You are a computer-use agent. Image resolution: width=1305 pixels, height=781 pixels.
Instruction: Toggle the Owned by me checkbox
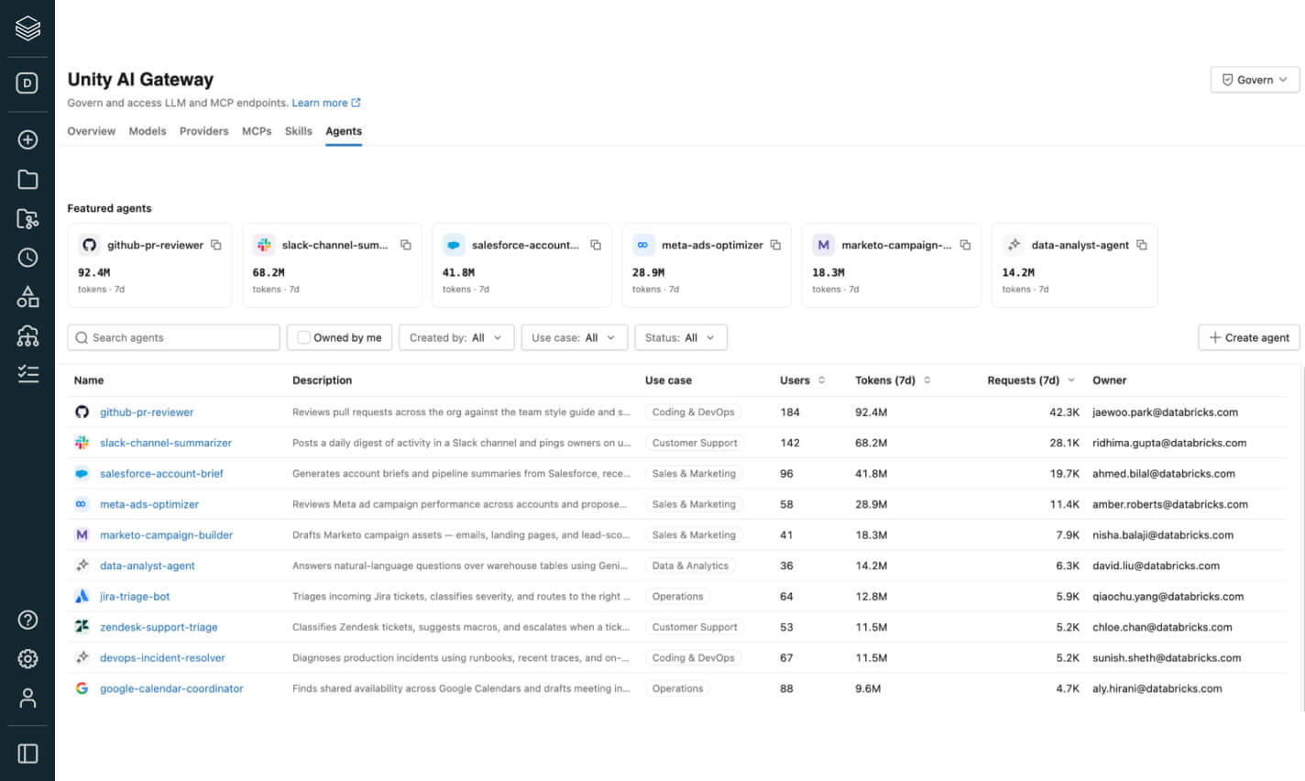pyautogui.click(x=303, y=337)
